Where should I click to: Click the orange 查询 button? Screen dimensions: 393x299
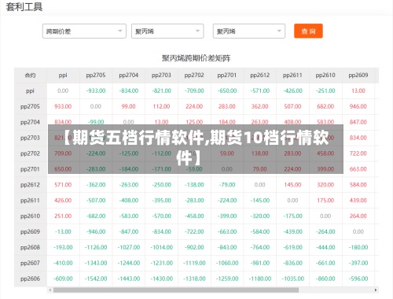(308, 31)
